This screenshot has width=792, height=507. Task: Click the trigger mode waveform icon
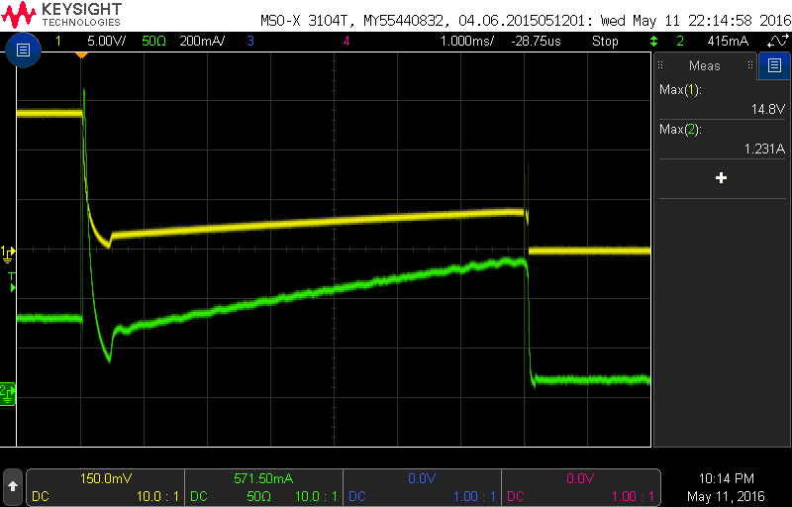pos(777,41)
